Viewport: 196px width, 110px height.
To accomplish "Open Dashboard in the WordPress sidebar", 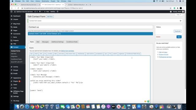I will (x=17, y=16).
